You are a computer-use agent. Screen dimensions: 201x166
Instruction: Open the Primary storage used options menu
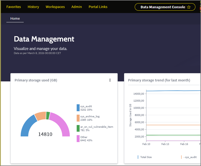pyautogui.click(x=110, y=80)
